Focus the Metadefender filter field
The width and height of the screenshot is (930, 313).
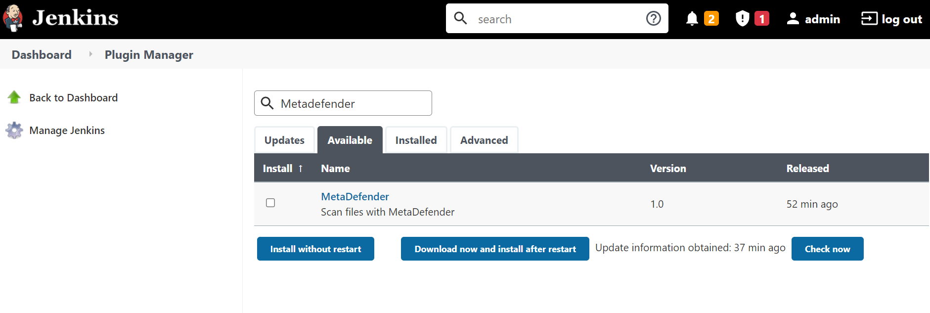(x=343, y=103)
